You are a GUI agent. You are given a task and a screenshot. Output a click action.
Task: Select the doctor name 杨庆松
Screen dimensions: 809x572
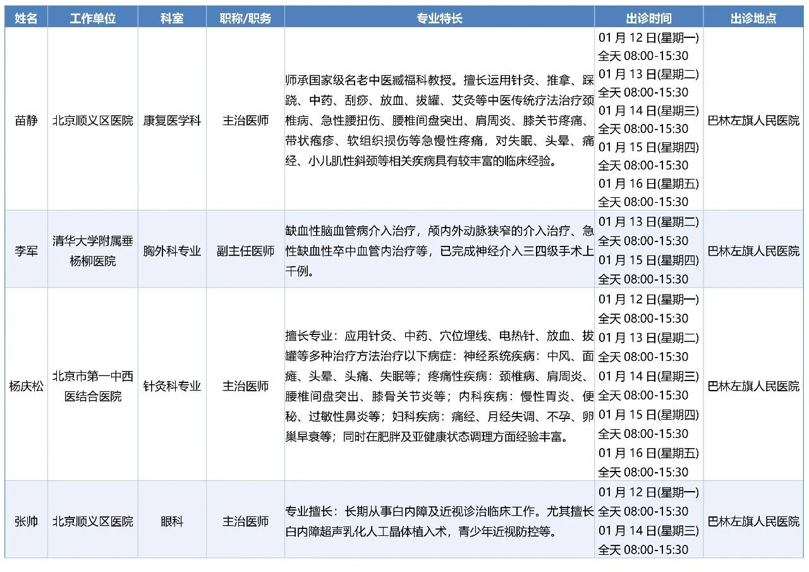tap(26, 386)
